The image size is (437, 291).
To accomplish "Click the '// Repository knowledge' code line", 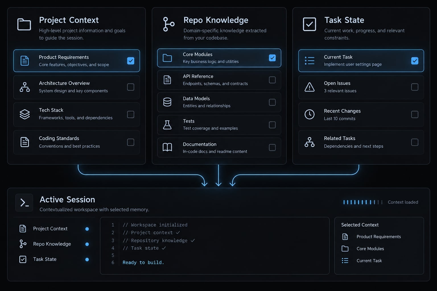I will point(158,240).
